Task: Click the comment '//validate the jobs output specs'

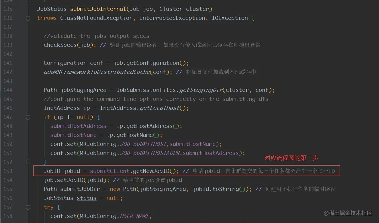Action: 96,36
